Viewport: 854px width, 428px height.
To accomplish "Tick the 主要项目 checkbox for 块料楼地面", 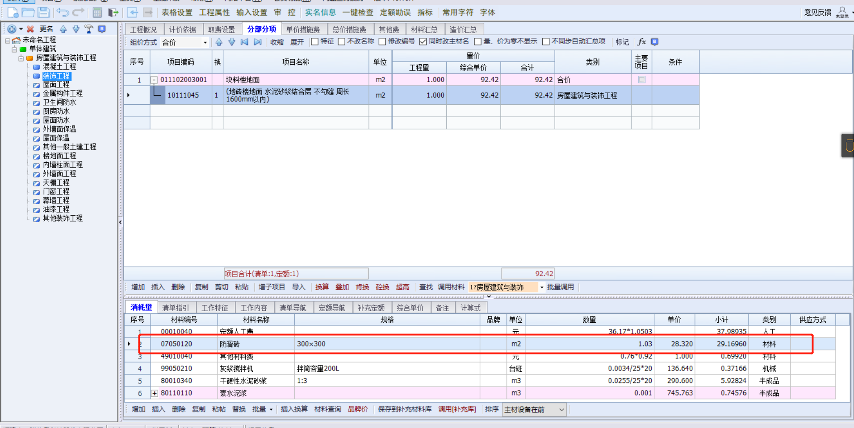I will click(642, 80).
